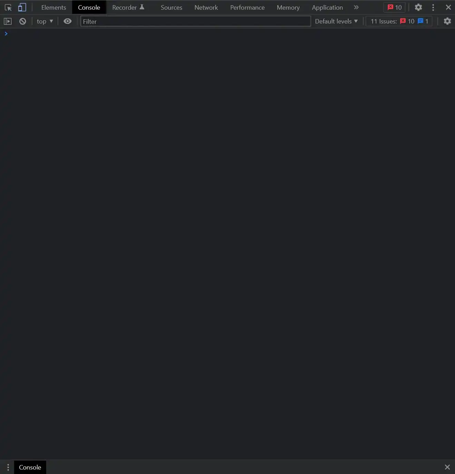
Task: Show the console sidebar panel
Action: (8, 21)
